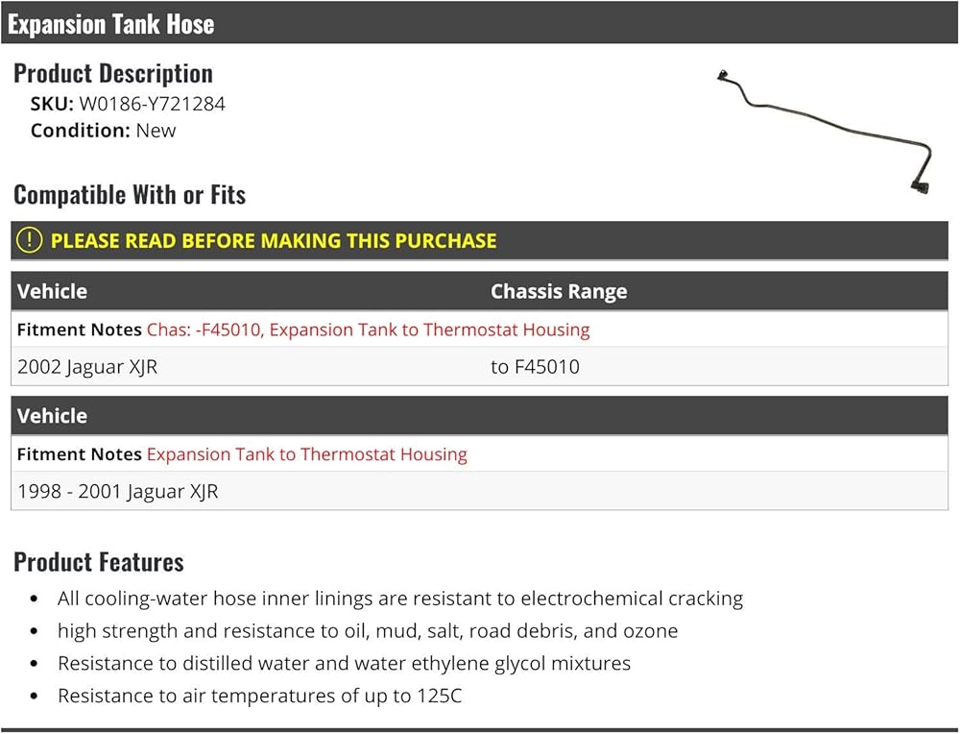Select the 1998 - 2001 Jaguar XJR row
This screenshot has width=960, height=734.
coord(479,491)
